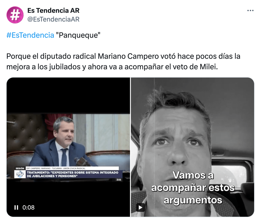Click the DTV channel logo in the video
This screenshot has width=261, height=220.
tap(20, 174)
